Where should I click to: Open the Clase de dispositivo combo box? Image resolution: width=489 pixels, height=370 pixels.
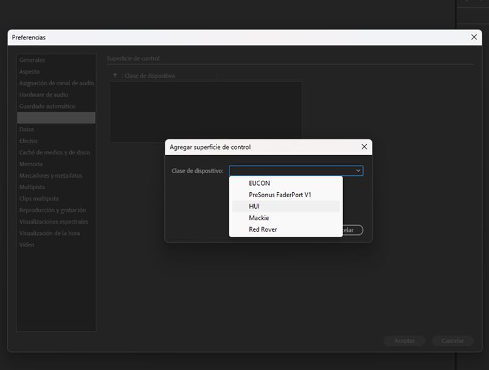[296, 170]
